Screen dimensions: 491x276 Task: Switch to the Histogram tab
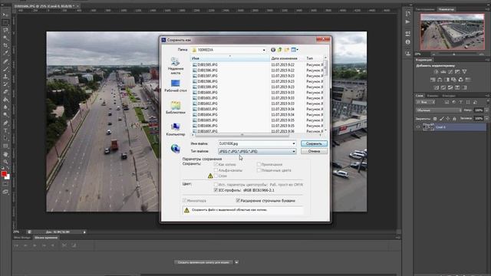point(426,9)
